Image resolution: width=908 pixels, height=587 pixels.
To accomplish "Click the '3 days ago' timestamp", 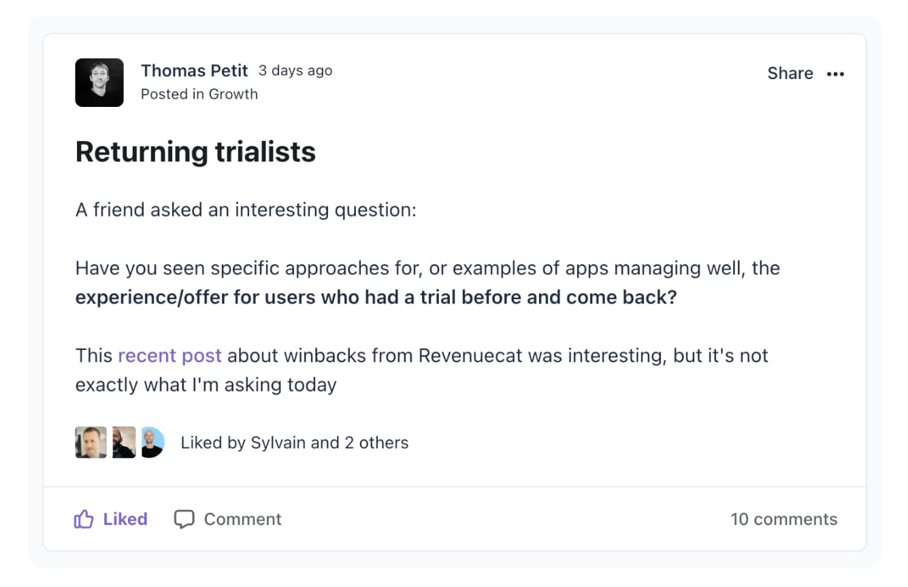I will point(295,70).
